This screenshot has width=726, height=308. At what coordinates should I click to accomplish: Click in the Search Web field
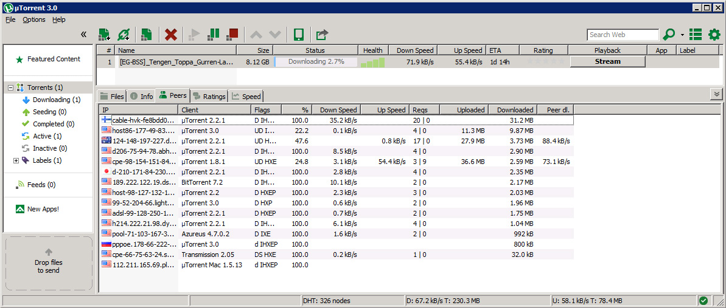[623, 35]
